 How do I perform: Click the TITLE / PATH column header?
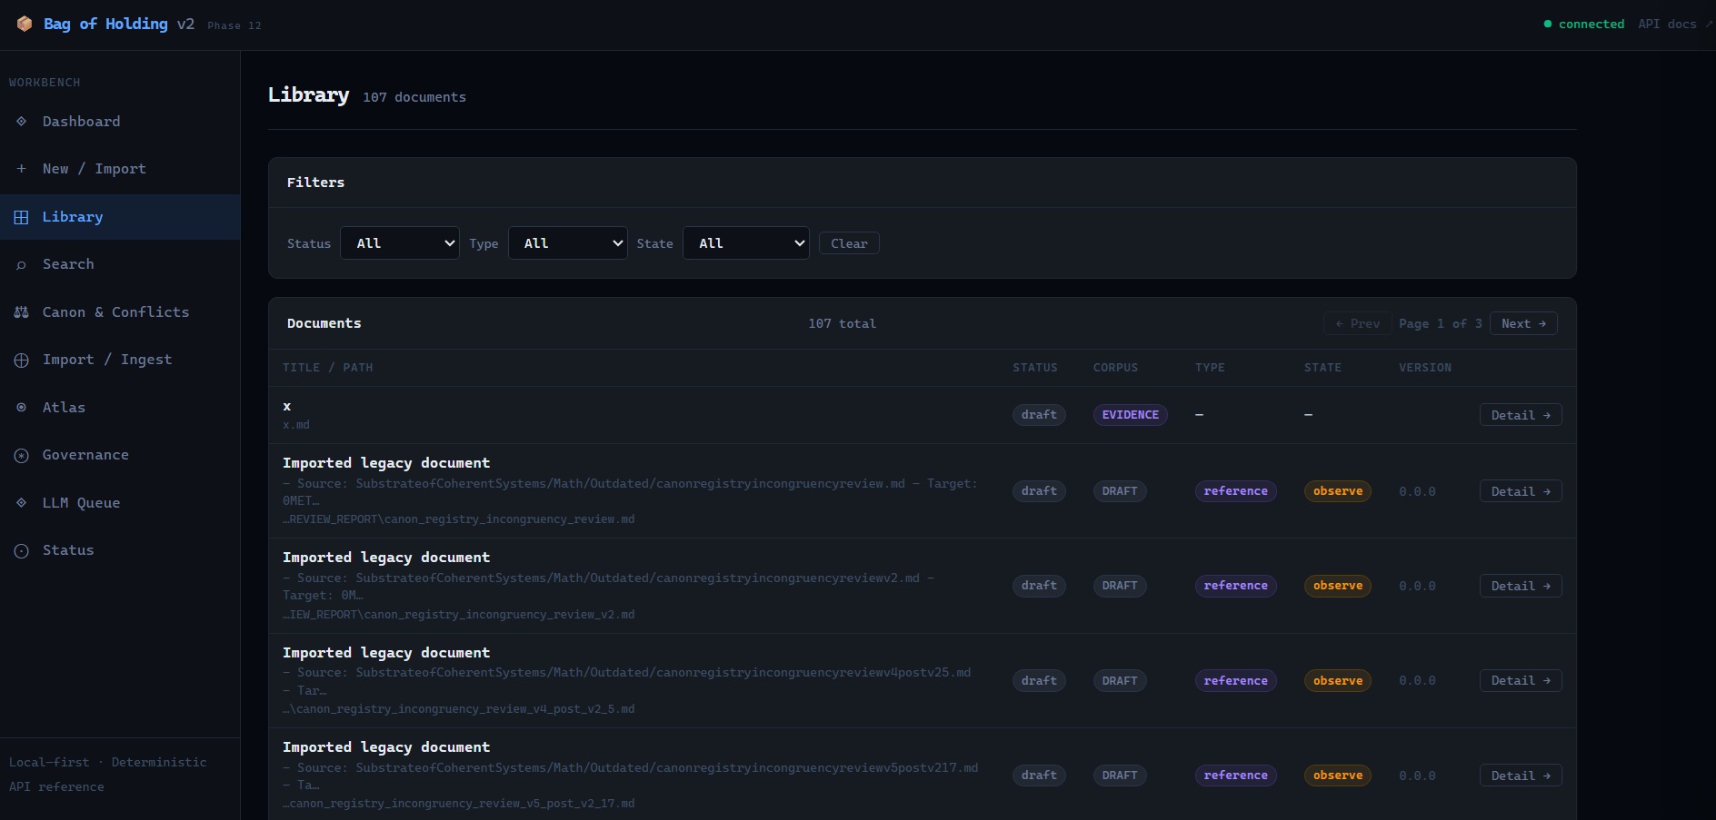pyautogui.click(x=327, y=368)
